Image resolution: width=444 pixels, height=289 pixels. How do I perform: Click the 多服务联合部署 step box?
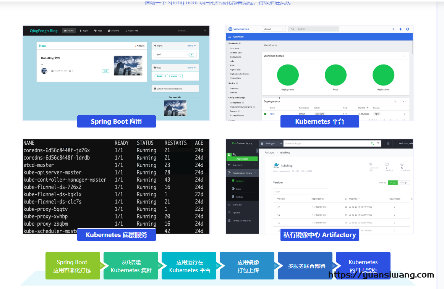[305, 266]
